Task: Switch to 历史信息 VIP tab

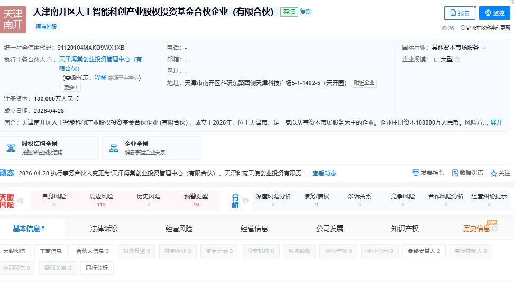Action: pos(476,229)
